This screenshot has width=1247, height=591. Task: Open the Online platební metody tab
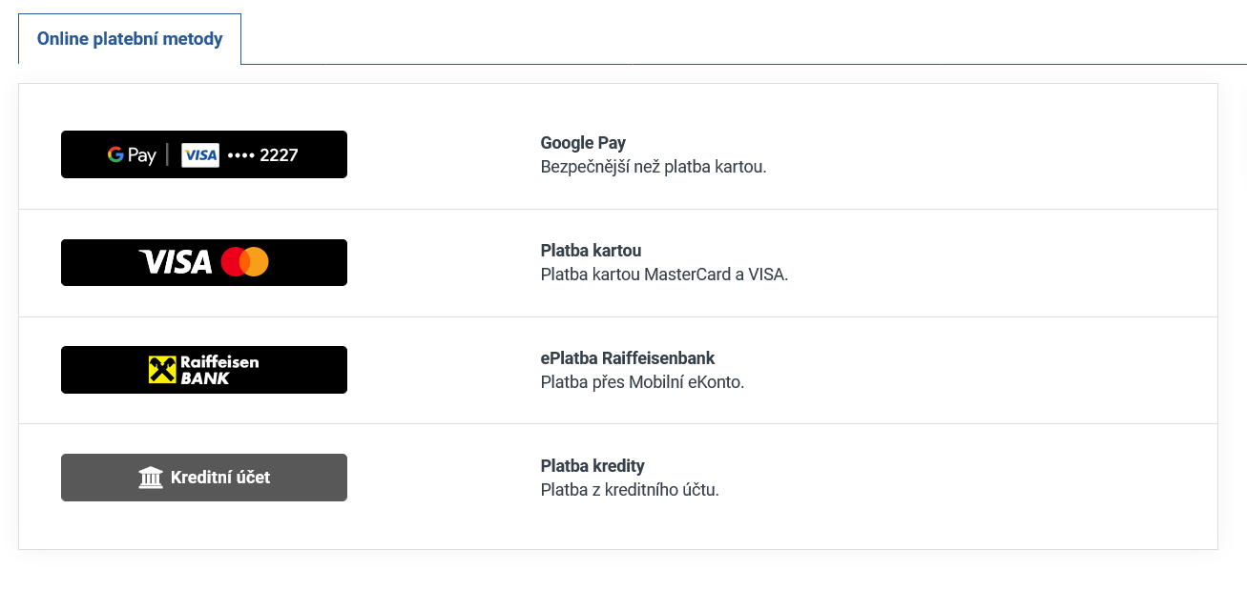pyautogui.click(x=130, y=39)
